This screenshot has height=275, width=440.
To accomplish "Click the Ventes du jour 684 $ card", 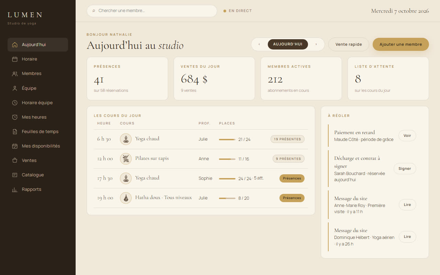I will point(214,79).
